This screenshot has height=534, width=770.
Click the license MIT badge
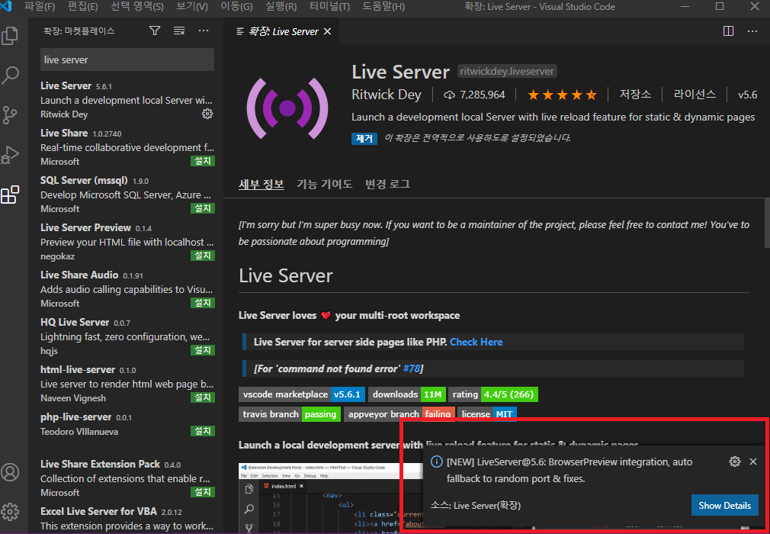tap(487, 414)
